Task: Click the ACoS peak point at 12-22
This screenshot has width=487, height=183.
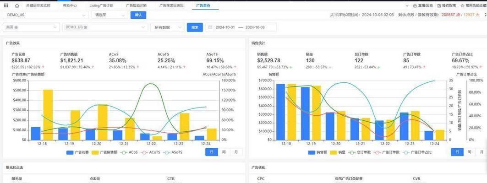Action: tap(151, 83)
